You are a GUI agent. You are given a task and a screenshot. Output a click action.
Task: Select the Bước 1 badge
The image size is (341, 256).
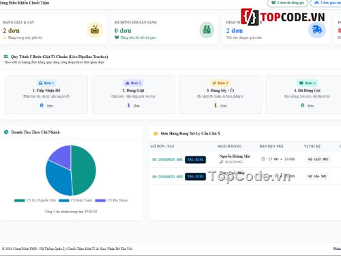point(46,83)
